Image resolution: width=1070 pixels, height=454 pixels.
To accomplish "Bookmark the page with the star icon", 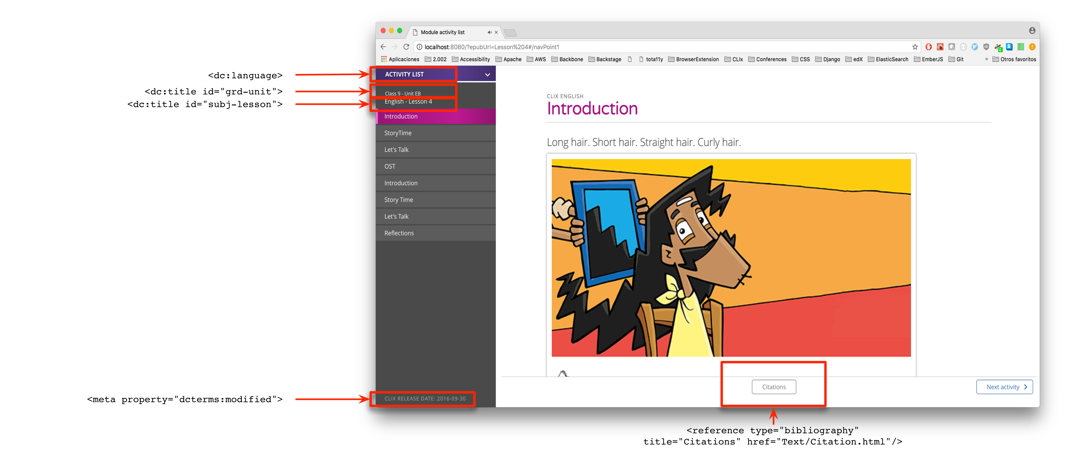I will 915,47.
